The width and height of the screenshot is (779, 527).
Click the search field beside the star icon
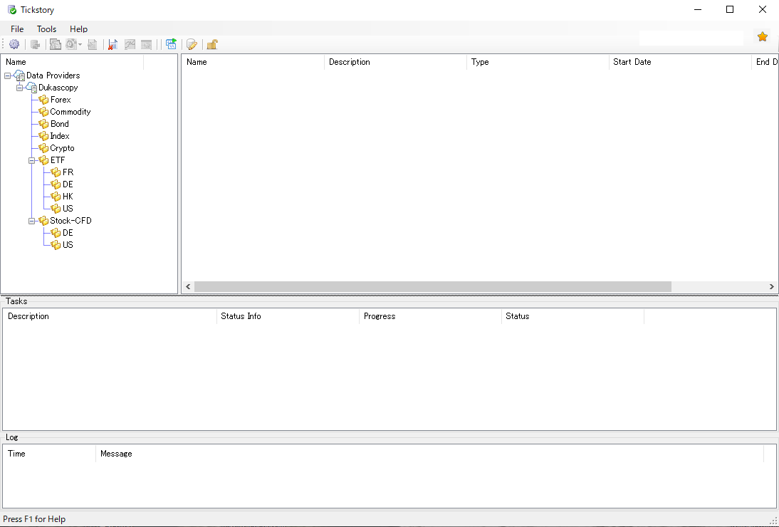coord(691,38)
